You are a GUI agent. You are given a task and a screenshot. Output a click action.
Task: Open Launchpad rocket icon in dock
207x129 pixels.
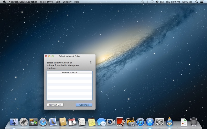[x=24, y=122]
